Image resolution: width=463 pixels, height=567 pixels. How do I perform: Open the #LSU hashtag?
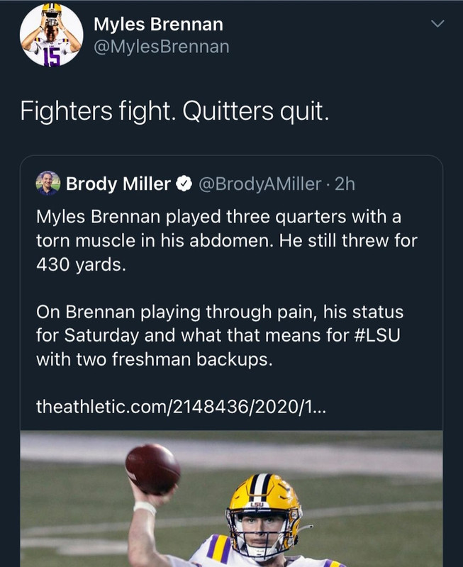pyautogui.click(x=374, y=335)
